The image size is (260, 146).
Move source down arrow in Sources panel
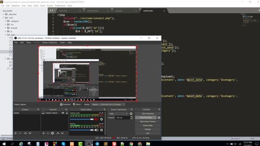62,133
